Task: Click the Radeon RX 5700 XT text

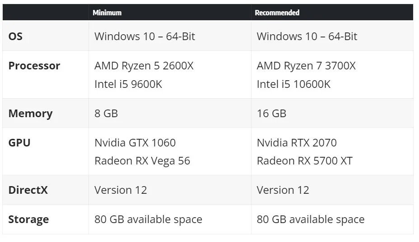Action: tap(305, 161)
